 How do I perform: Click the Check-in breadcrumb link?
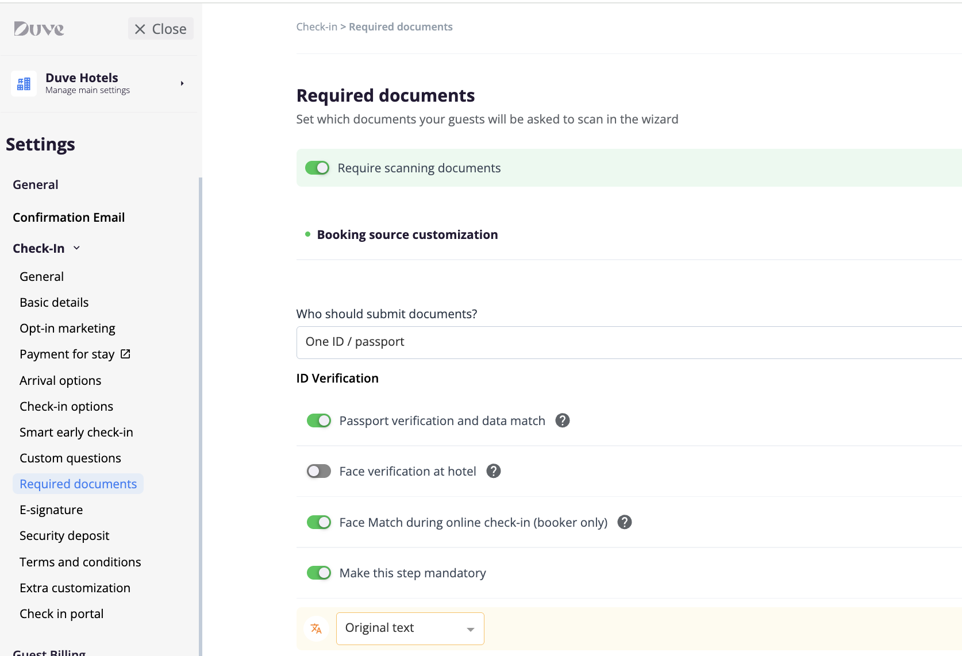[316, 27]
